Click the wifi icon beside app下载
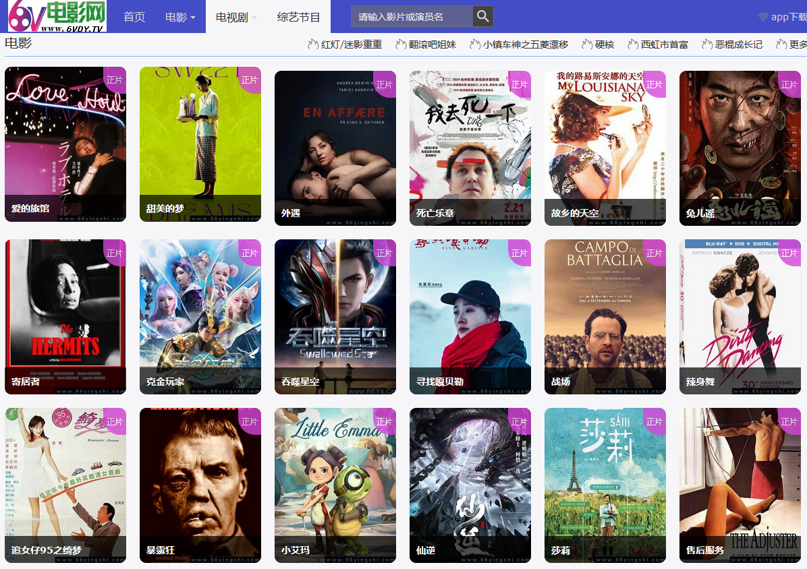807x569 pixels. coord(763,17)
